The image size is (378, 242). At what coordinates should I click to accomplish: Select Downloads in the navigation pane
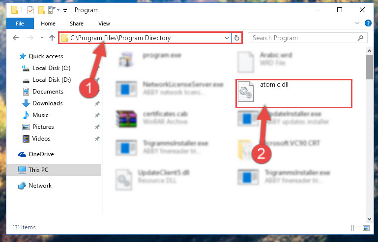[x=48, y=103]
